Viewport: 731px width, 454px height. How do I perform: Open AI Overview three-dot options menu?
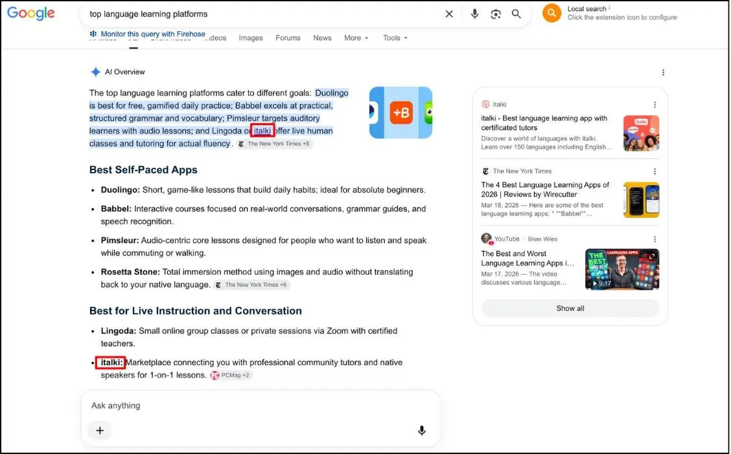(x=663, y=73)
